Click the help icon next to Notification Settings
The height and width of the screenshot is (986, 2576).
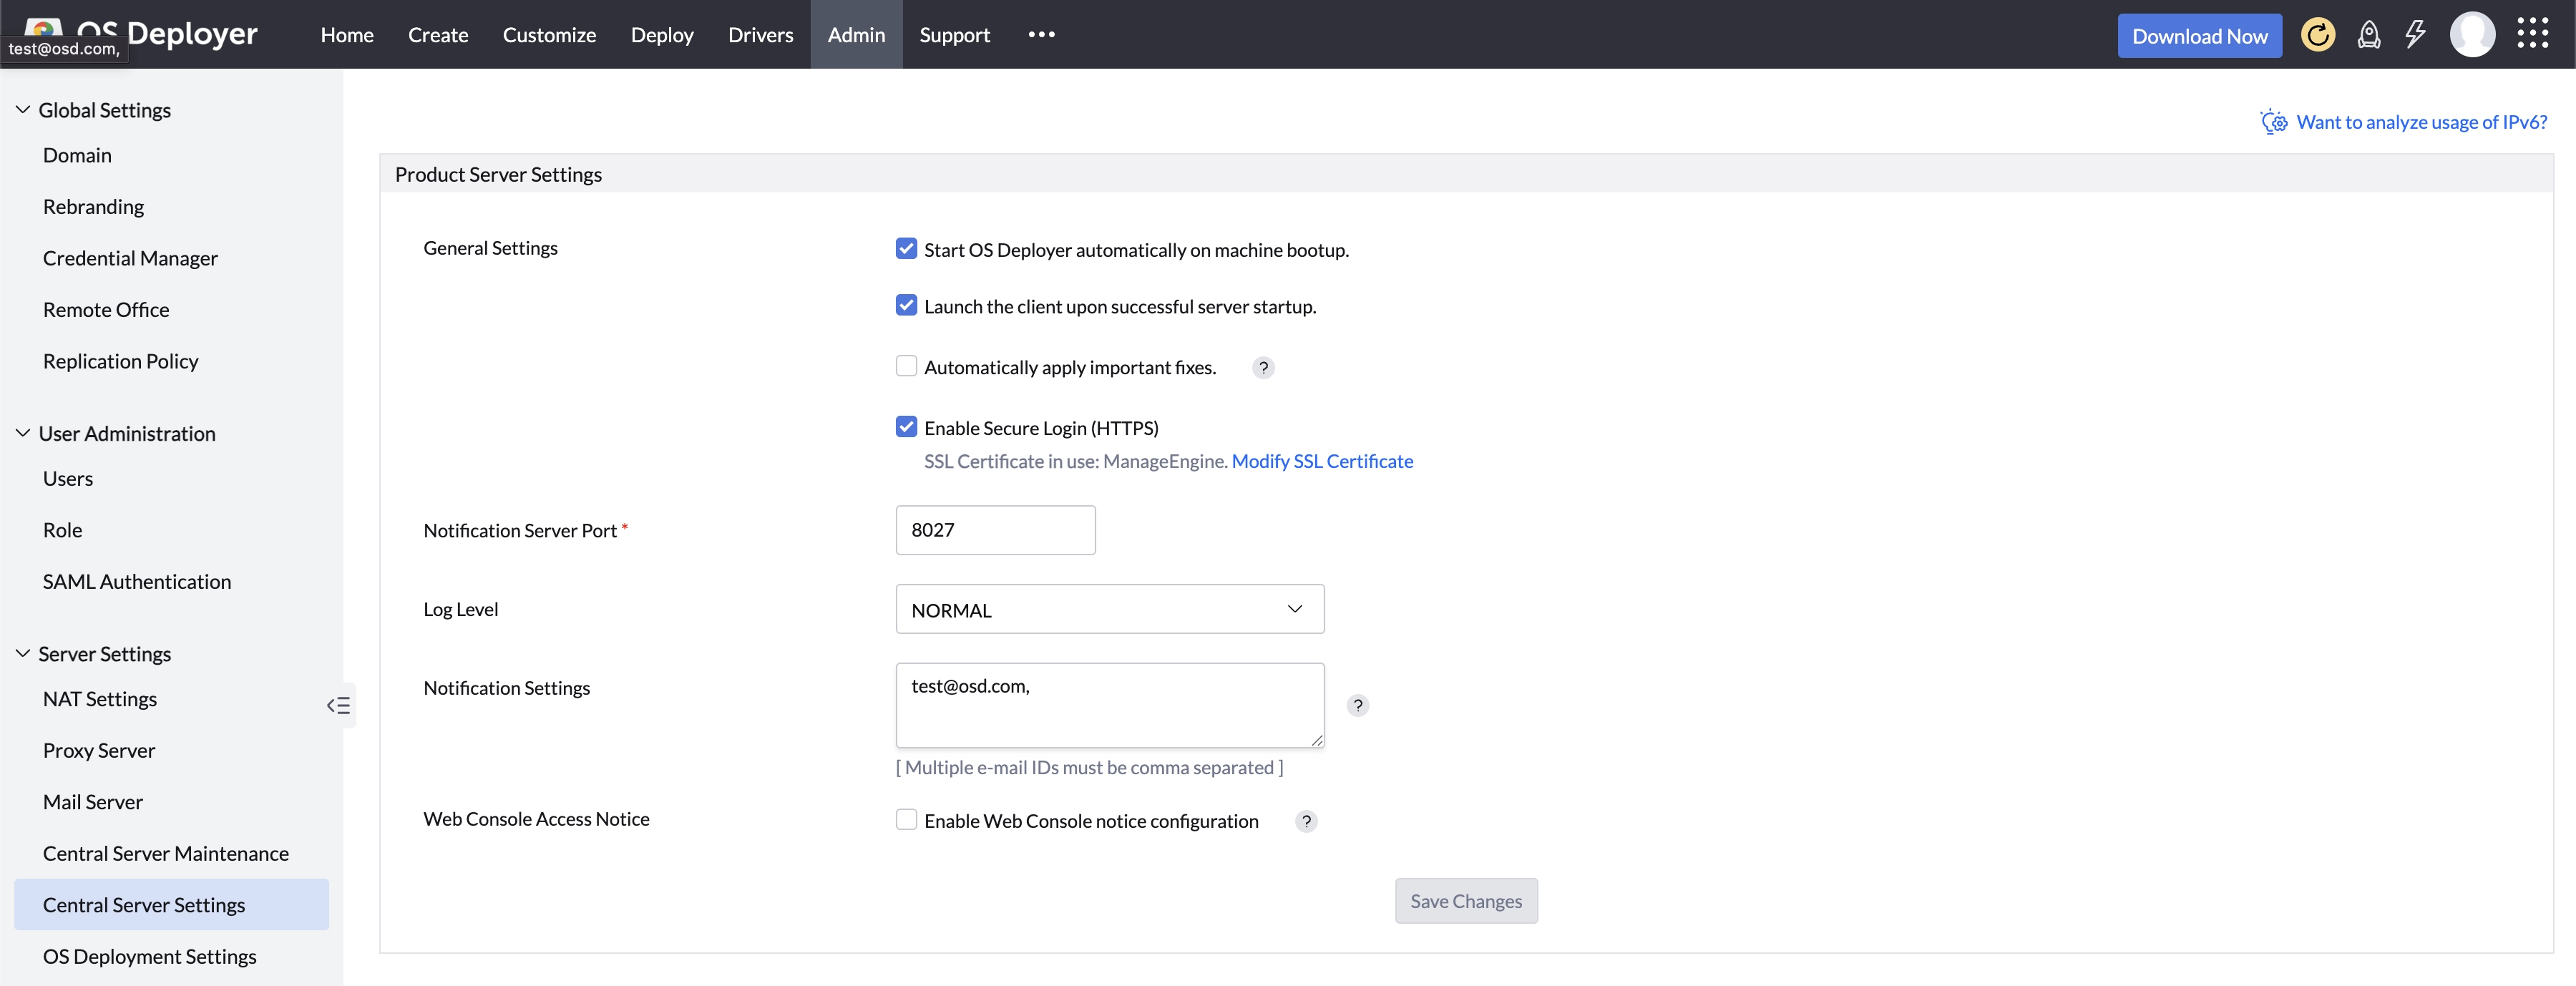coord(1357,706)
